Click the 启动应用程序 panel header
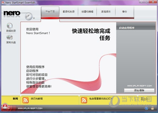This screenshot has height=113, width=158. coord(136,28)
